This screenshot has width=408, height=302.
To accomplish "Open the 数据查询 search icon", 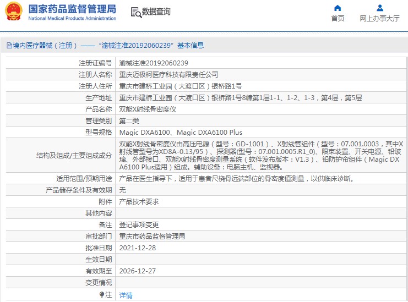I will pyautogui.click(x=136, y=12).
